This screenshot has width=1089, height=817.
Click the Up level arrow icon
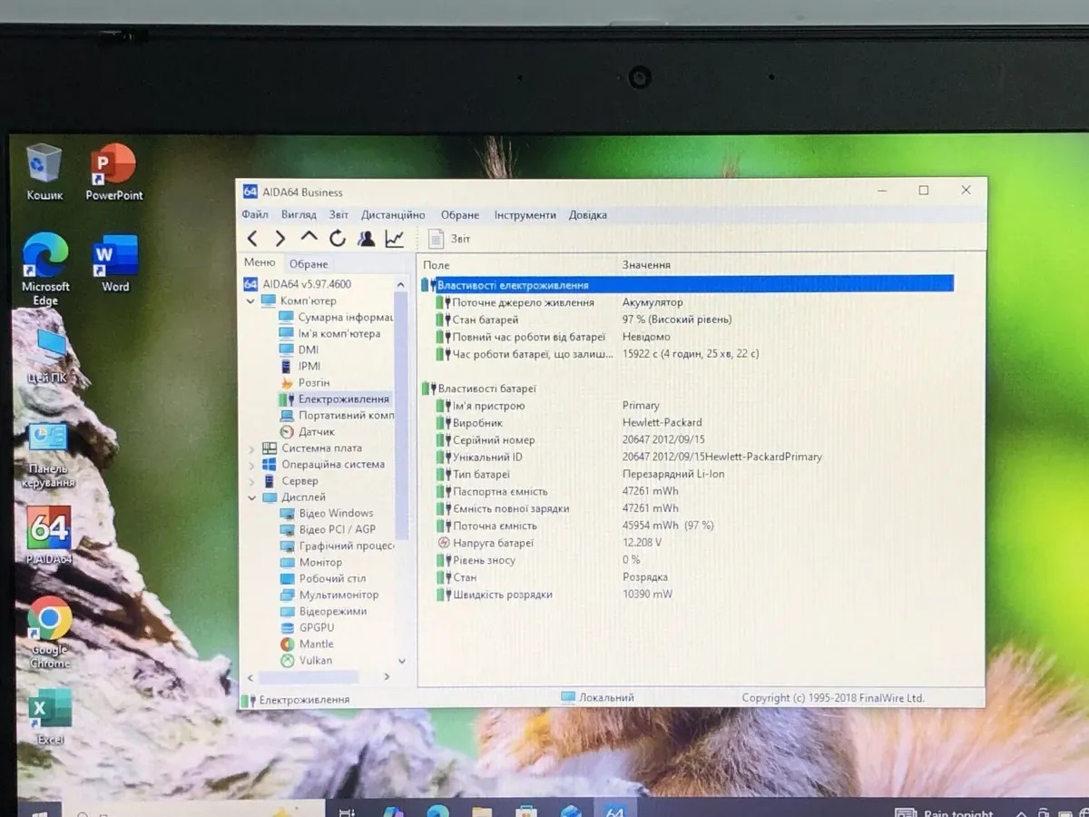tap(309, 238)
